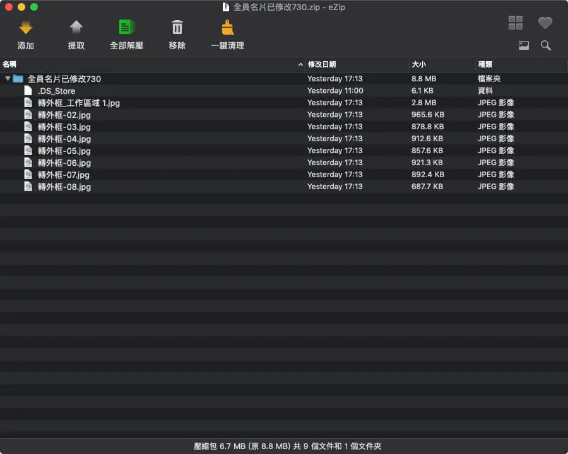Click the 資料 kind cell
Image resolution: width=568 pixels, height=454 pixels.
(485, 91)
